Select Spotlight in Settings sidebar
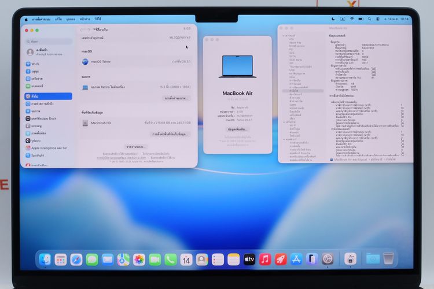 pyautogui.click(x=48, y=155)
